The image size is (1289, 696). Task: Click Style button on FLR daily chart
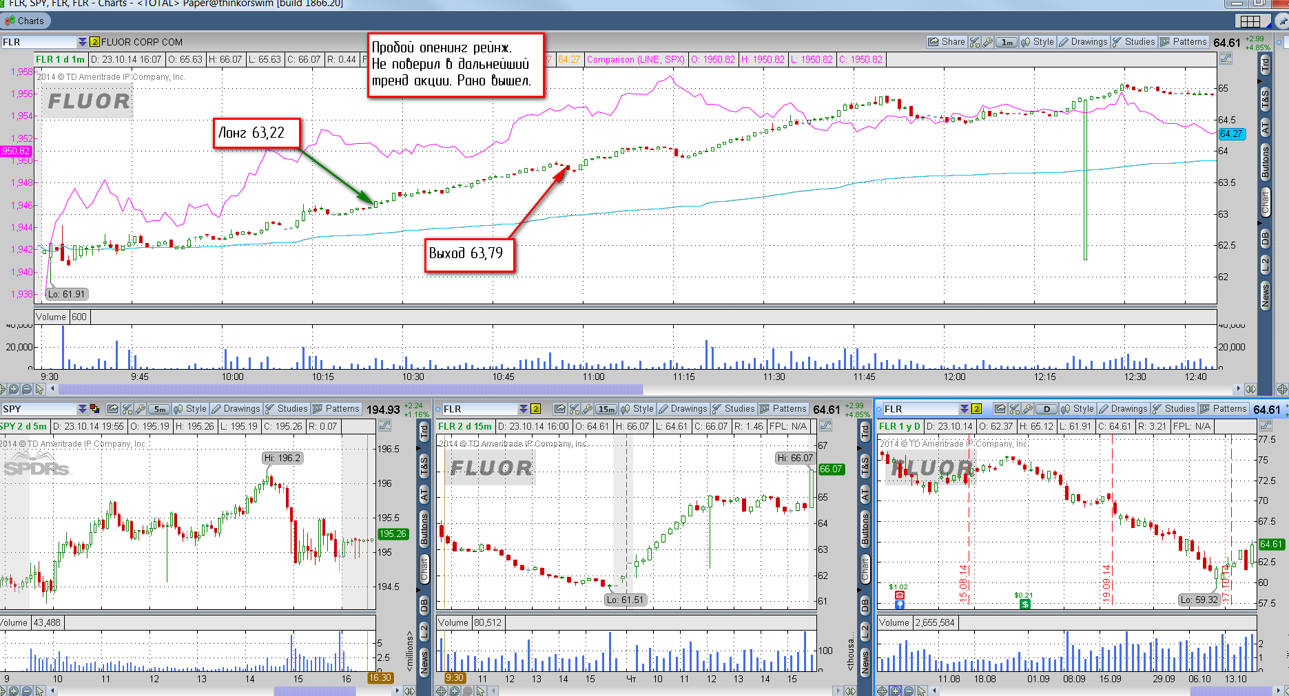coord(1077,409)
